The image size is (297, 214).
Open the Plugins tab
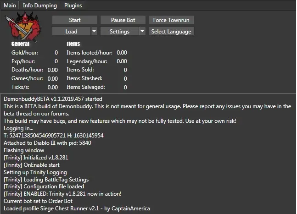point(73,5)
